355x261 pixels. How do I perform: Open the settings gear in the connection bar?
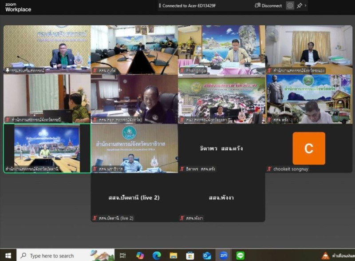pyautogui.click(x=290, y=6)
